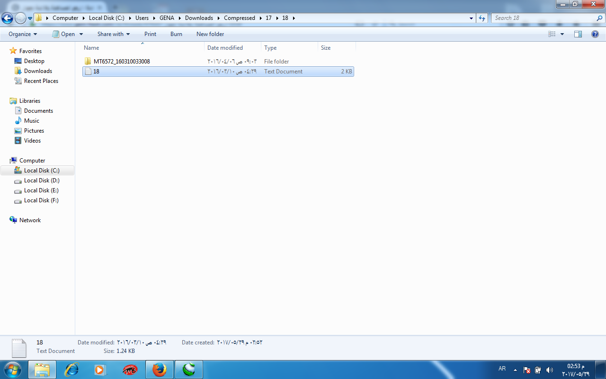Click the text document icon for file 18

click(88, 72)
